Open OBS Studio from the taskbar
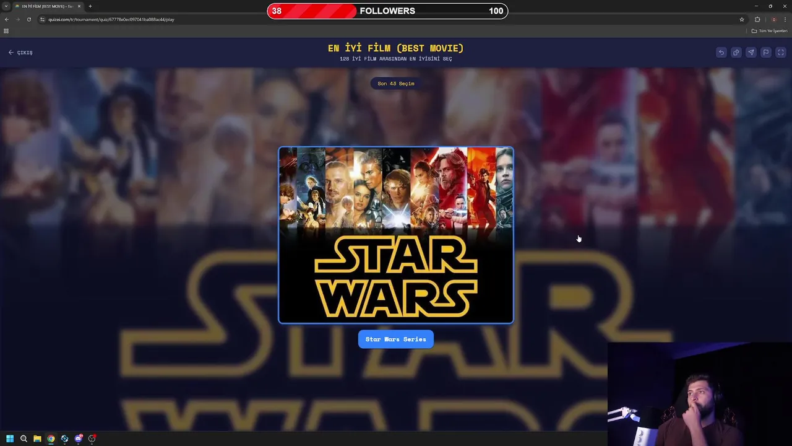Viewport: 792px width, 446px height. (92, 439)
